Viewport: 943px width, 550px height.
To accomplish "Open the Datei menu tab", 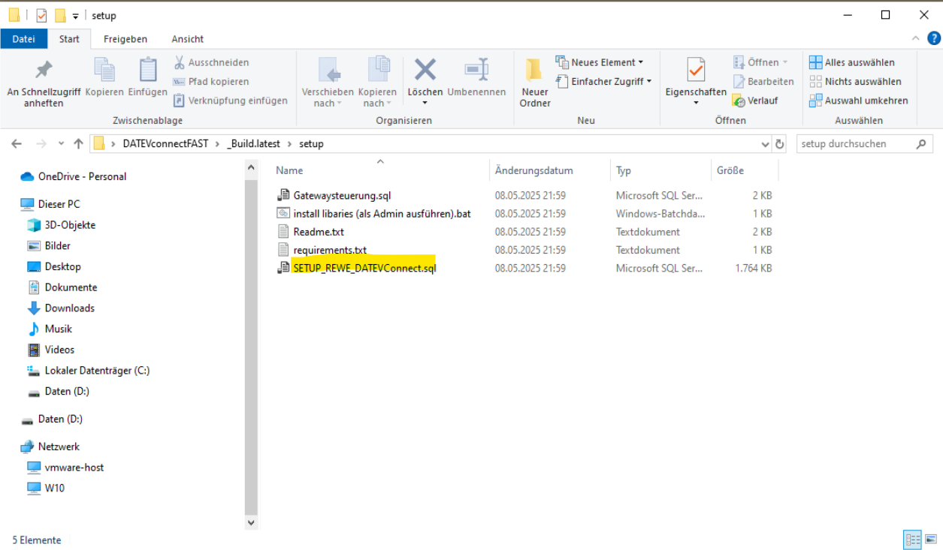I will click(23, 39).
